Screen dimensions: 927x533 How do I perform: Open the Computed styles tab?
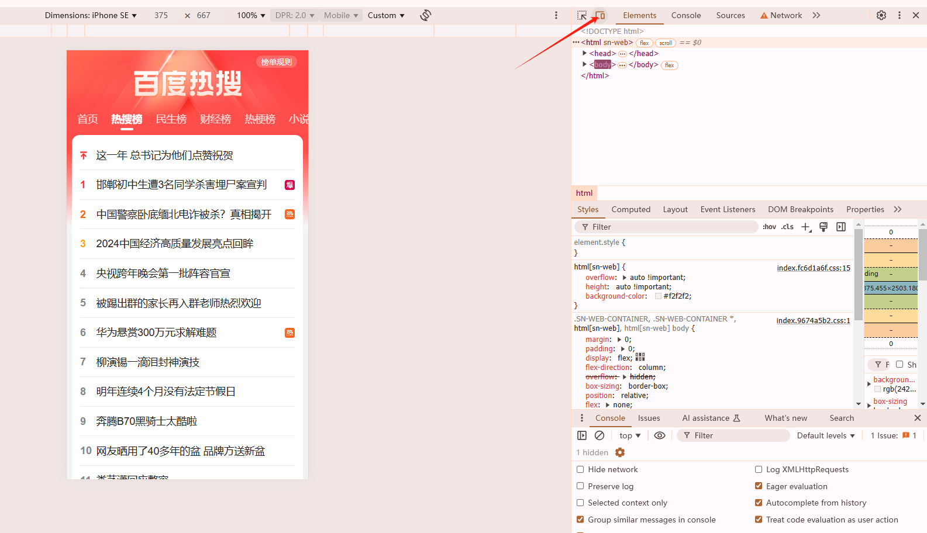[x=630, y=209]
